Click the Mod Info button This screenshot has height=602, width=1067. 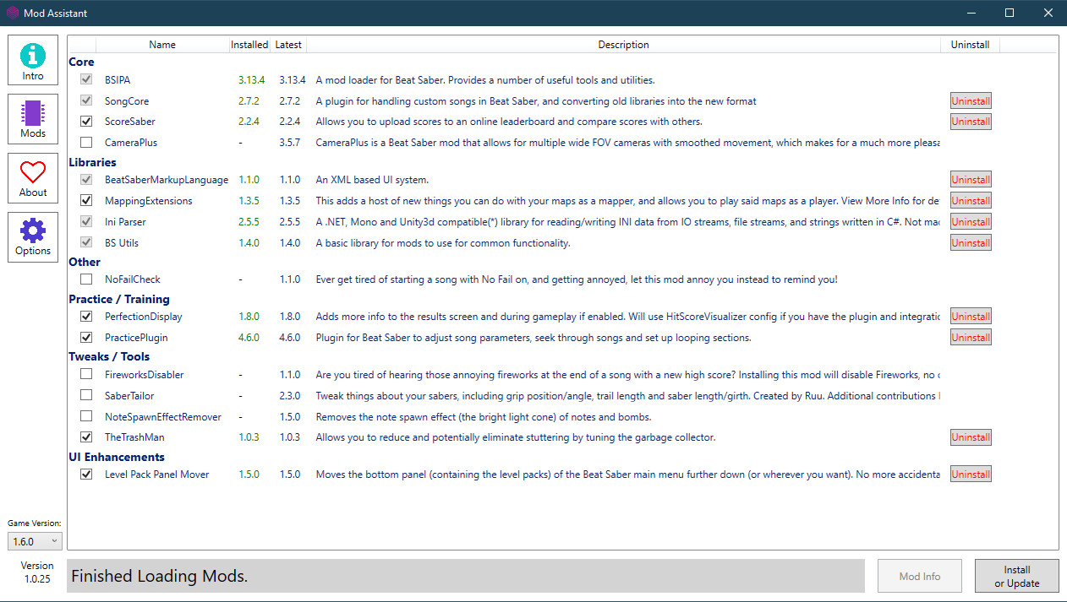tap(920, 577)
